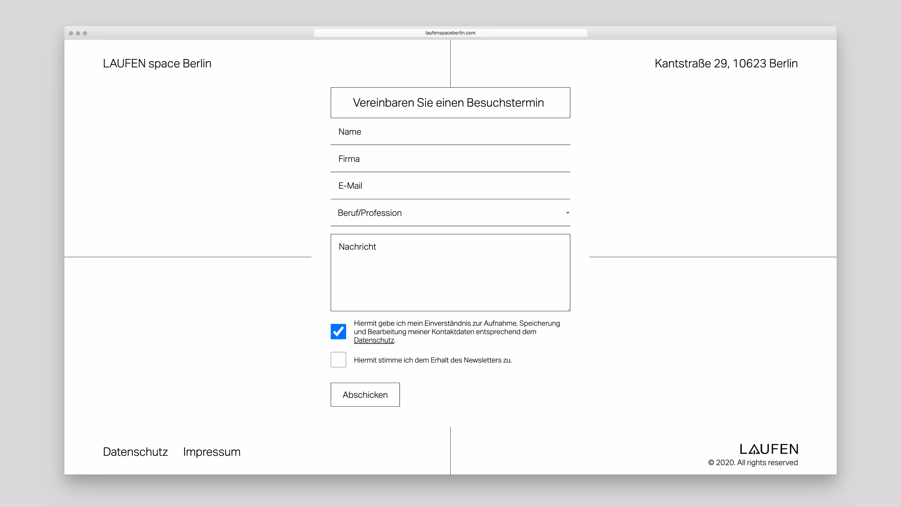Enable the newsletter subscription checkbox
The image size is (901, 507).
click(x=338, y=359)
